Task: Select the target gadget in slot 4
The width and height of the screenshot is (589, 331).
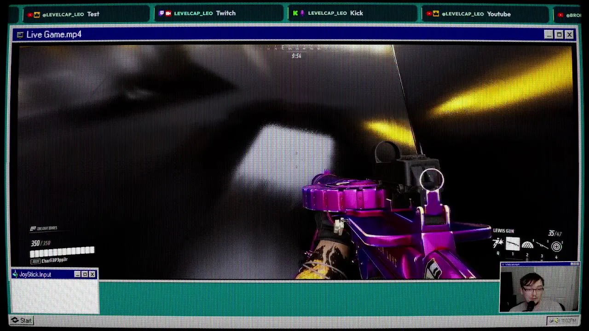Action: (x=556, y=247)
